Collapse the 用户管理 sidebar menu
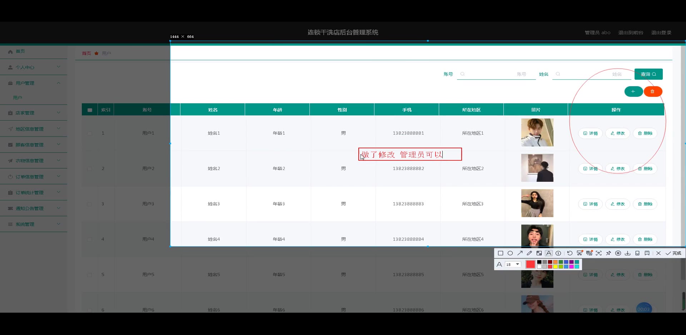The height and width of the screenshot is (335, 686). pos(34,83)
